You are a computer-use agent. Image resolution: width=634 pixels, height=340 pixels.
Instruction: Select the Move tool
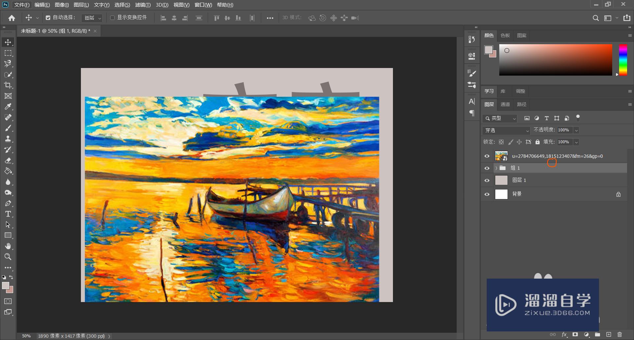[x=8, y=42]
